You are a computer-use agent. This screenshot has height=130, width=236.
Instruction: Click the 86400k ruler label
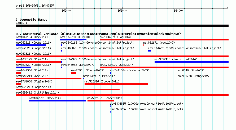coord(178,11)
